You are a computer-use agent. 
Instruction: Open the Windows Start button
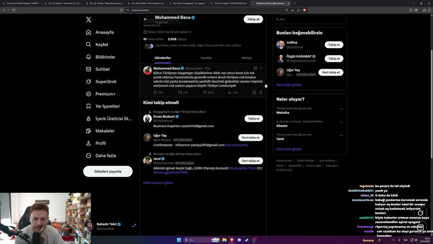[x=179, y=240]
